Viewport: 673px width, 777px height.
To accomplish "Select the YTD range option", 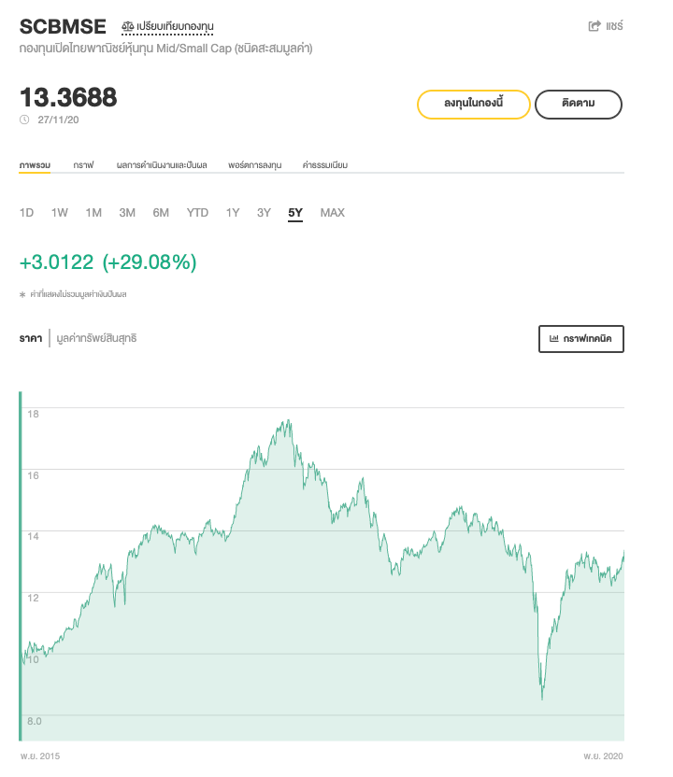I will (197, 213).
